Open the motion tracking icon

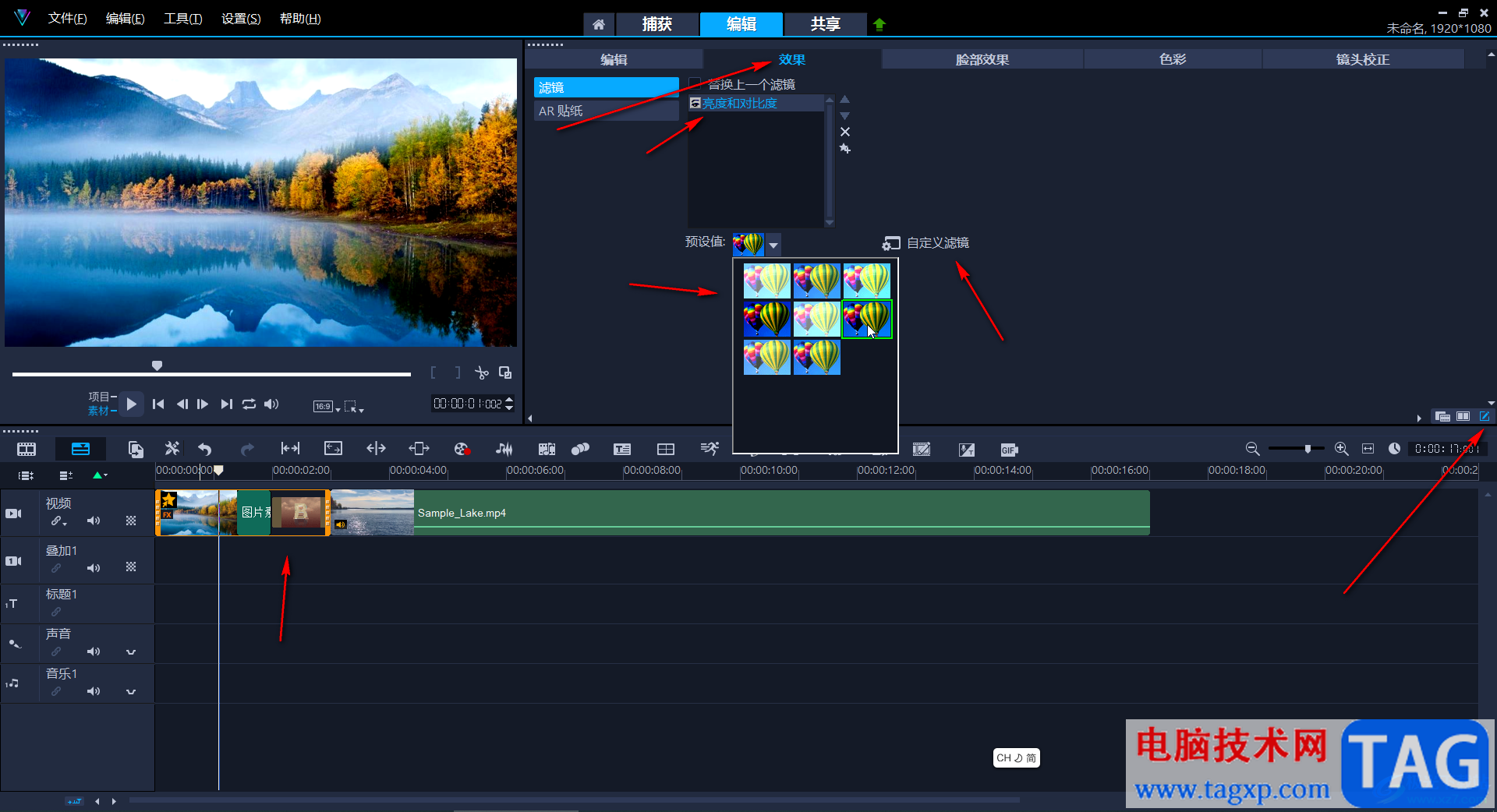coord(580,449)
